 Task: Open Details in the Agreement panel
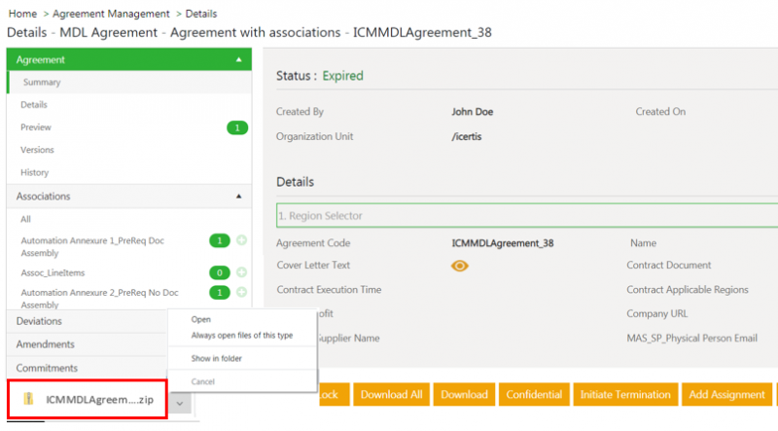coord(34,105)
